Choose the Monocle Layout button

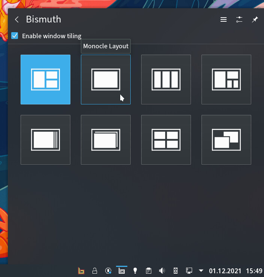pos(106,79)
